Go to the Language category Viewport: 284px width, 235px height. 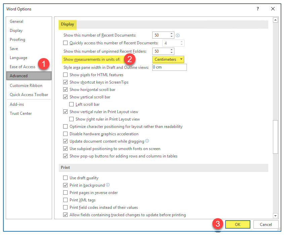(29, 58)
